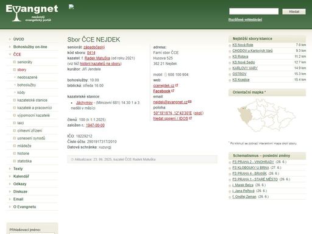Viewport: 312px width, 234px height.
Task: Click the external icon beside hledat spojení / IDOS
Action: click(x=190, y=118)
